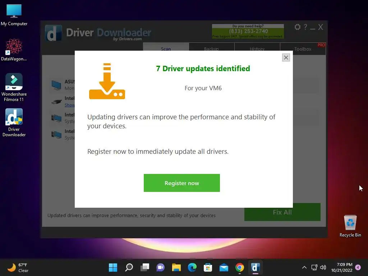Open Task View from taskbar
368x276 pixels.
pos(144,267)
